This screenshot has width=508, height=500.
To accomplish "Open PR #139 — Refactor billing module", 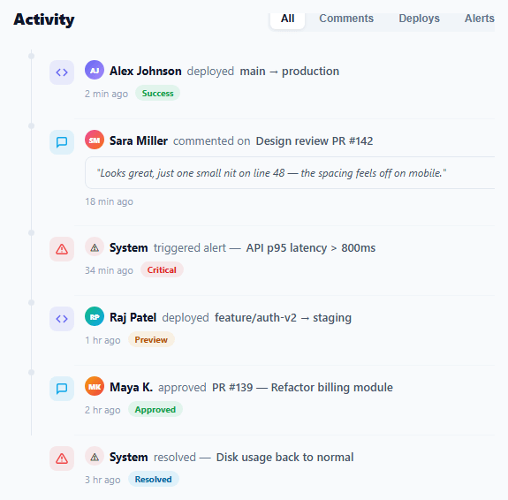I will tap(302, 388).
